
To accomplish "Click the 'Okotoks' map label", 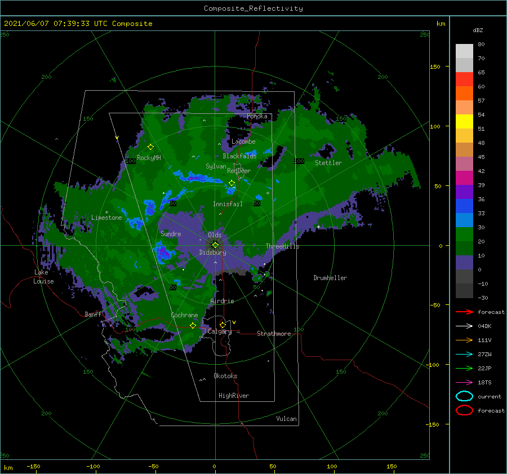I will pyautogui.click(x=225, y=376).
